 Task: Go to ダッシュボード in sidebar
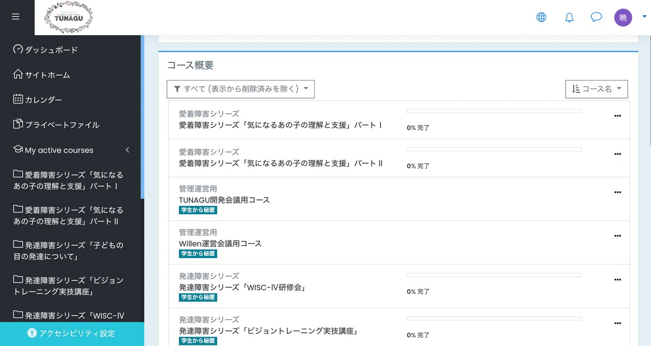(46, 50)
